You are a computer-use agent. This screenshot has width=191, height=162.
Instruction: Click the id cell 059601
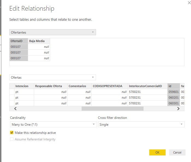tap(174, 92)
